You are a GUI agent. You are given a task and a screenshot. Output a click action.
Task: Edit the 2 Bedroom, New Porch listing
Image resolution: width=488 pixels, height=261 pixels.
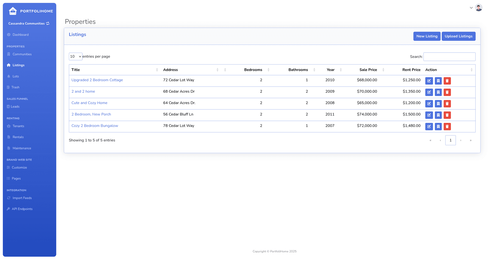coord(429,115)
